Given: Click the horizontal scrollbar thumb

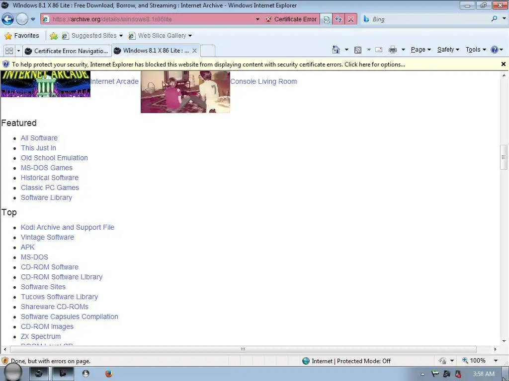Looking at the screenshot, I should point(243,349).
